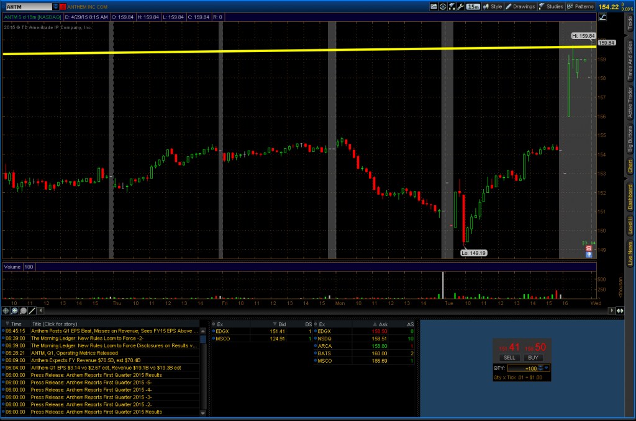
Task: Click the scroll-left arrow beside the drawing tools
Action: pos(40,311)
